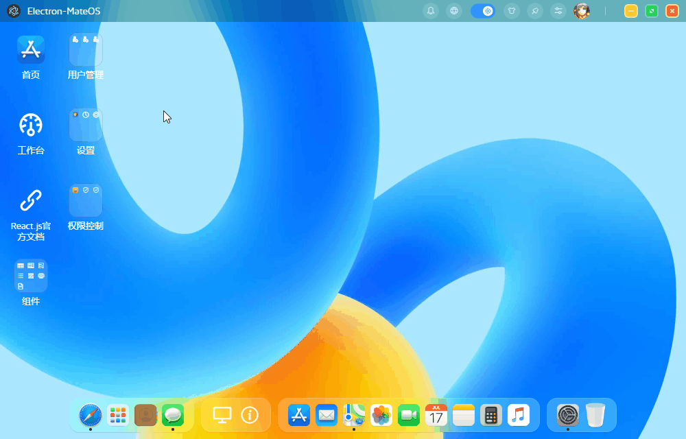Open the 工作台 workbench dashboard icon
Viewport: 686px width, 439px height.
[31, 126]
